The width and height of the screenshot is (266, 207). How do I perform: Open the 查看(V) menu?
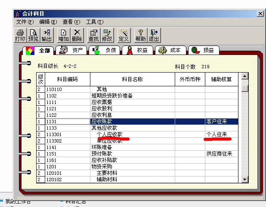pyautogui.click(x=71, y=22)
